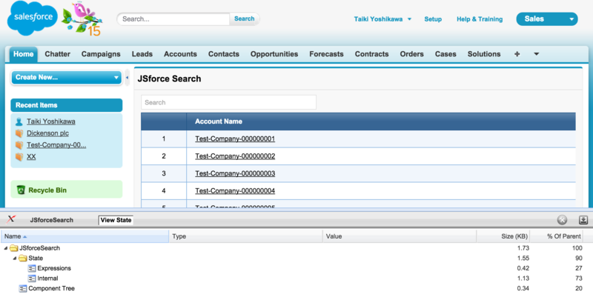The width and height of the screenshot is (593, 300).
Task: Open the Forecasts tab
Action: pos(326,54)
